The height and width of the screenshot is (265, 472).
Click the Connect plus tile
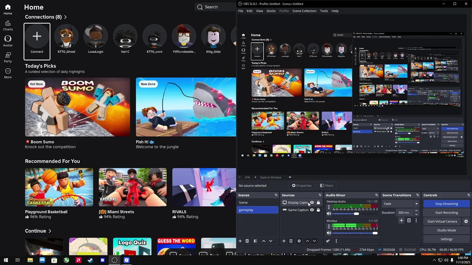click(x=37, y=41)
